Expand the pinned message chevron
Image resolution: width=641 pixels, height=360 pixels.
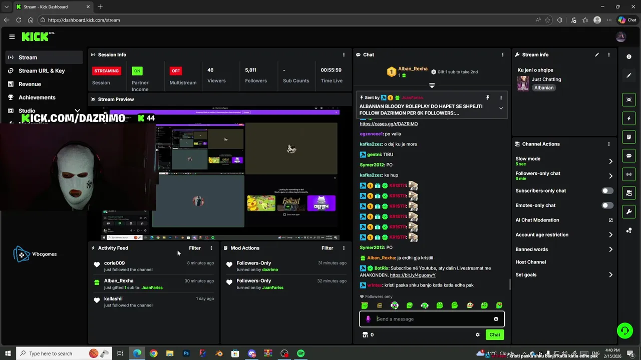[501, 108]
